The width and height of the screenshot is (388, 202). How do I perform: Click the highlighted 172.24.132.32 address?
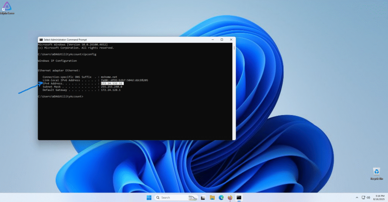tap(112, 84)
